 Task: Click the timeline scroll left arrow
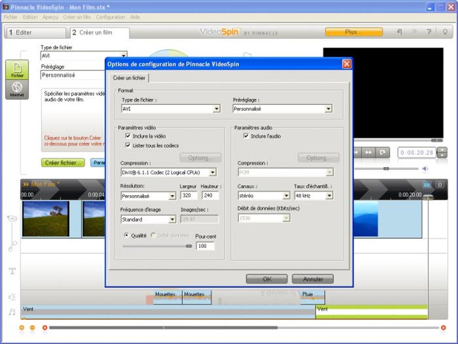(45, 328)
